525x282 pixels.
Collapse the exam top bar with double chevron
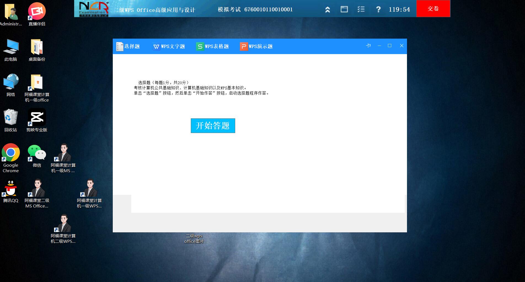click(x=327, y=9)
